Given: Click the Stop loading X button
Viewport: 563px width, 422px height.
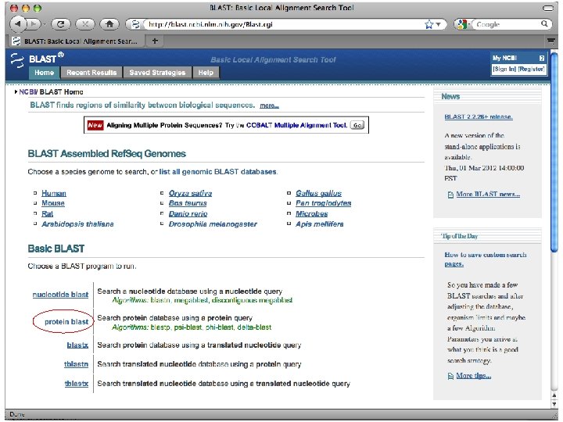Looking at the screenshot, I should pos(85,24).
